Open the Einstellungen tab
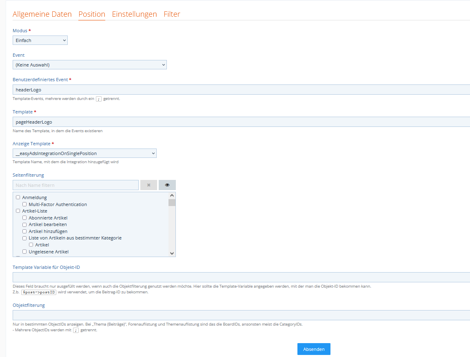This screenshot has height=357, width=470. (134, 14)
